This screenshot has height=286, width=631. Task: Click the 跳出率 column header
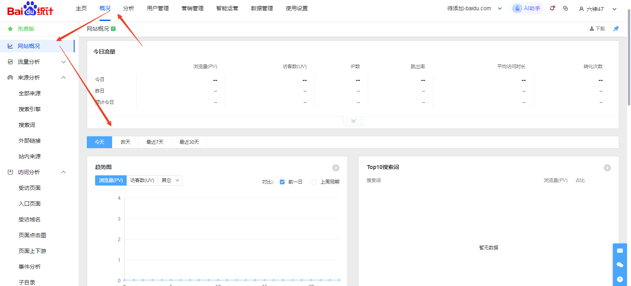418,67
